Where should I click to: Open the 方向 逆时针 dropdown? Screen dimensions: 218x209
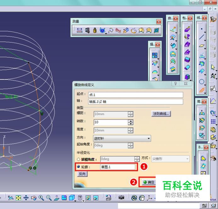[x=122, y=138]
